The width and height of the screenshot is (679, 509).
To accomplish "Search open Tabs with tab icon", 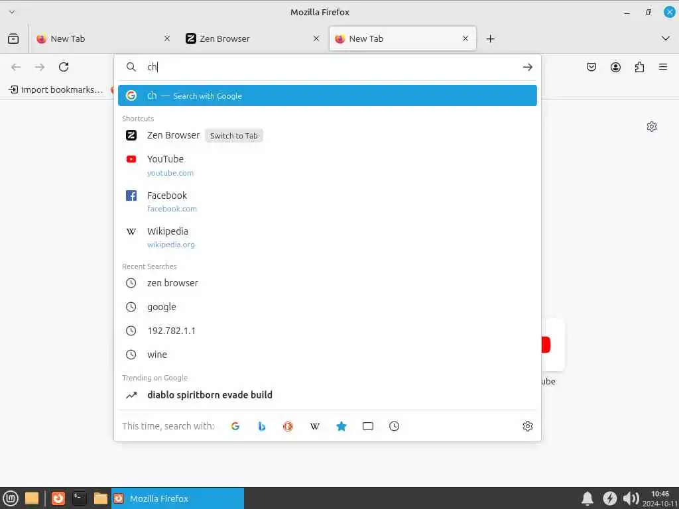I will click(x=367, y=426).
